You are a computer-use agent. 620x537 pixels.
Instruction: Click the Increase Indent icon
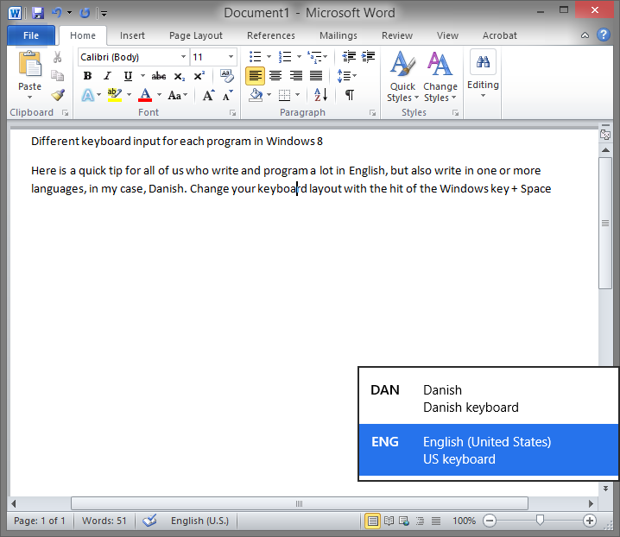click(368, 57)
